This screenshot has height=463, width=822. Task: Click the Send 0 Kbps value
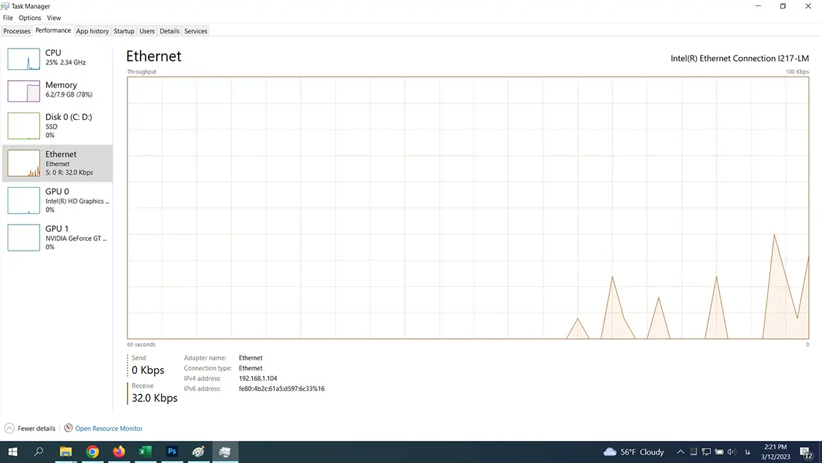click(x=148, y=371)
